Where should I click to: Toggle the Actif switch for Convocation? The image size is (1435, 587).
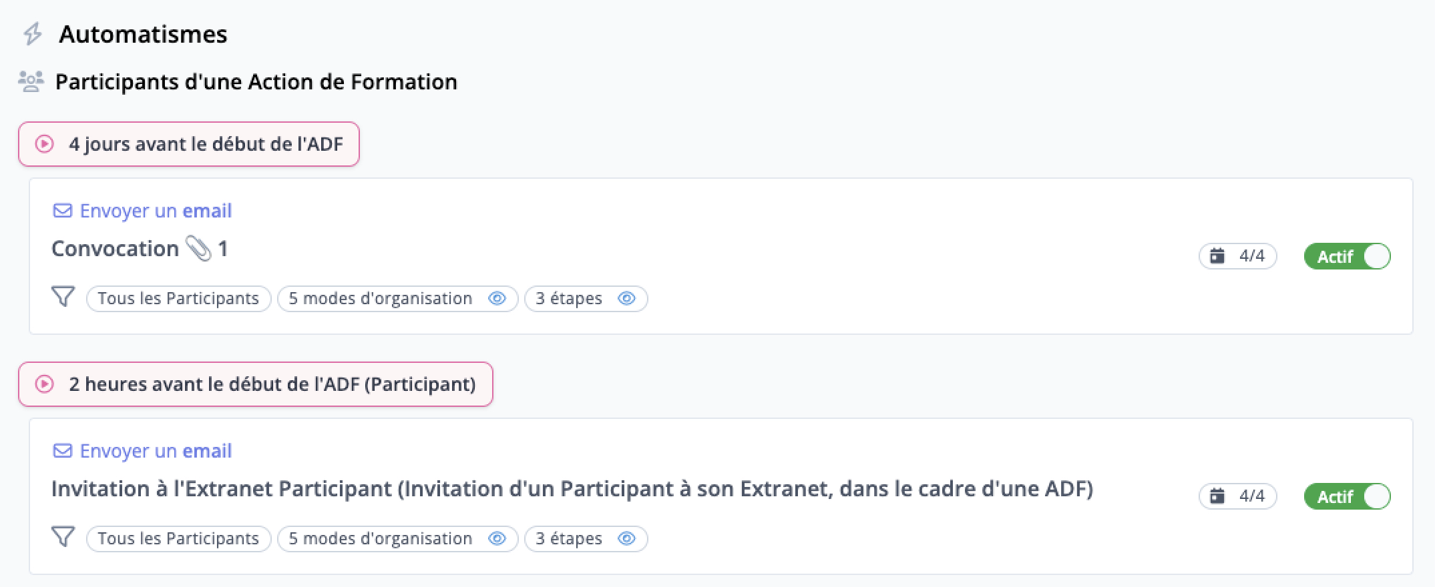tap(1347, 256)
